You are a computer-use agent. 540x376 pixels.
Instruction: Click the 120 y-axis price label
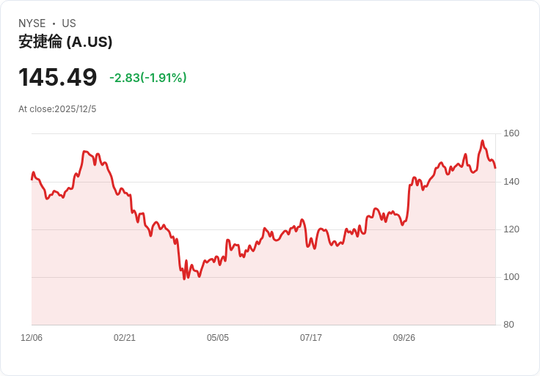511,229
